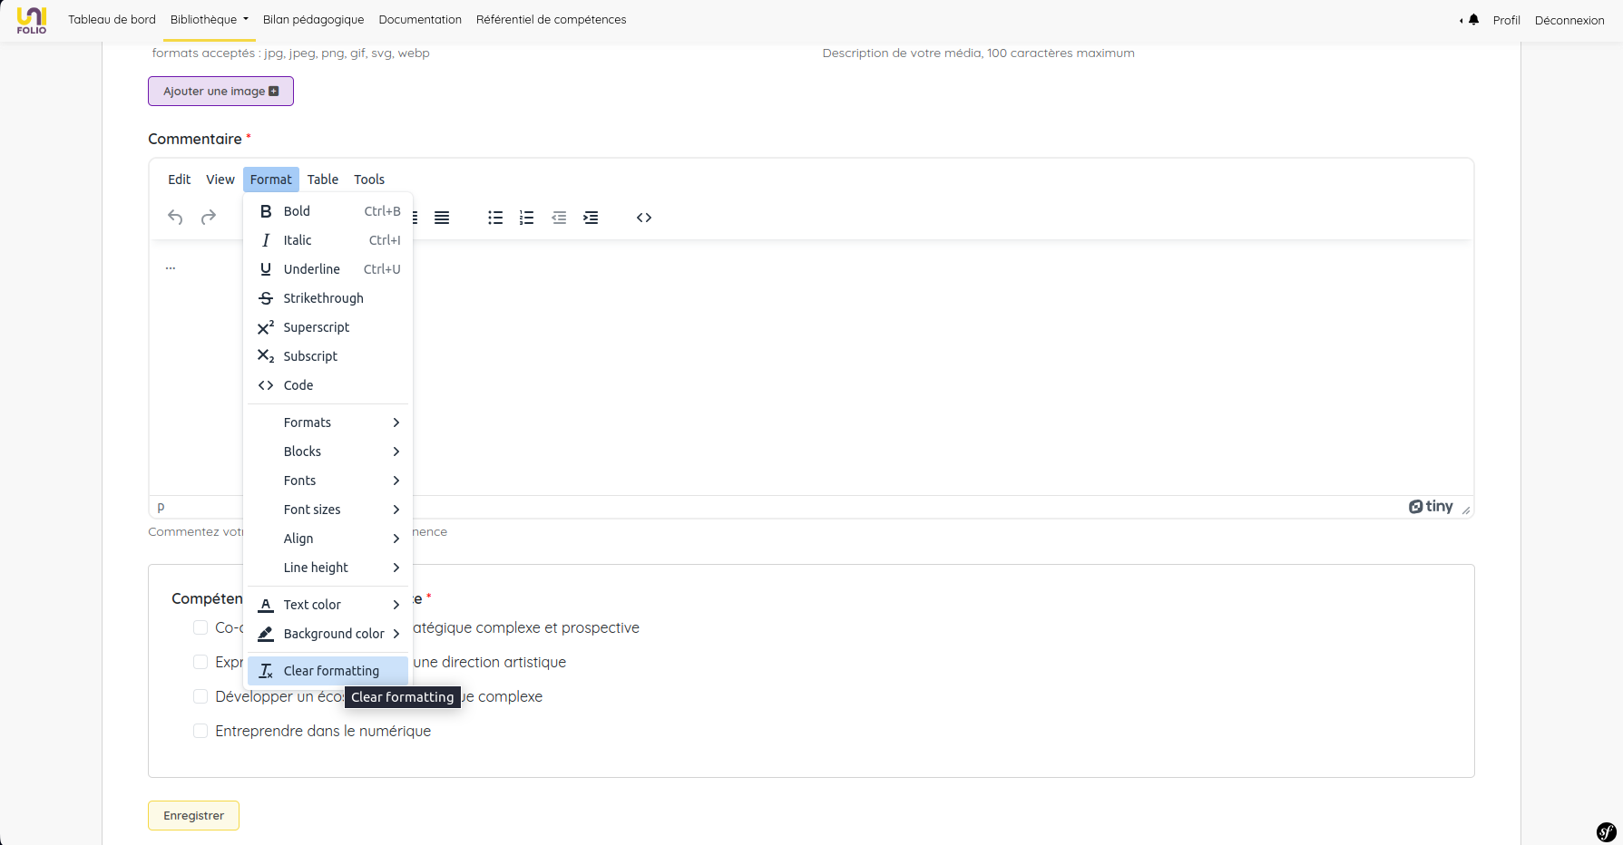Click the notification bell icon
Viewport: 1623px width, 845px height.
(1473, 20)
